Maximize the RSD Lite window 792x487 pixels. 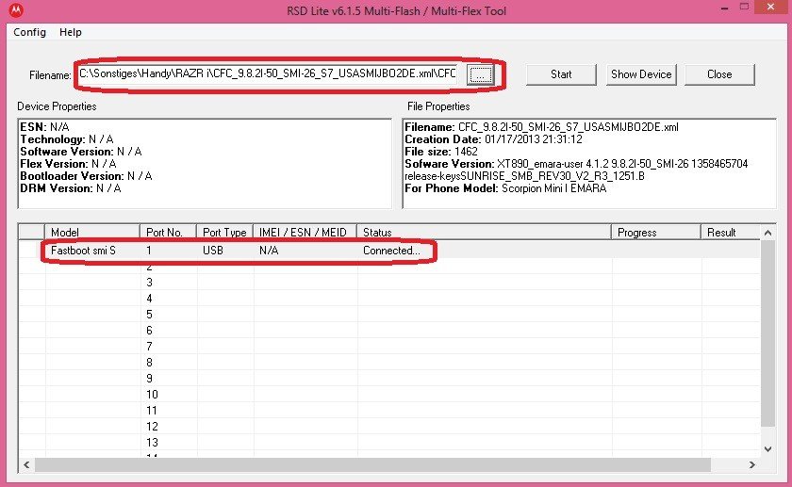pyautogui.click(x=744, y=8)
